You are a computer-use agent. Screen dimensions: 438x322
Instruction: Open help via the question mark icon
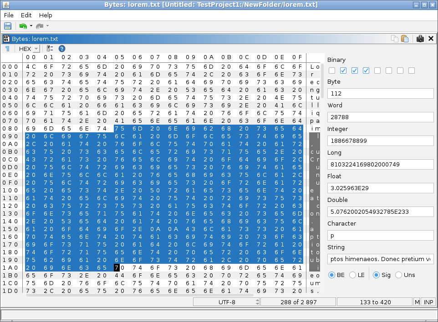(x=62, y=49)
